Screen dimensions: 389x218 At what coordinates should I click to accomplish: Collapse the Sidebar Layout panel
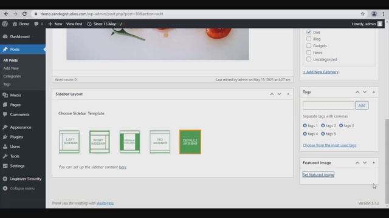coord(288,94)
